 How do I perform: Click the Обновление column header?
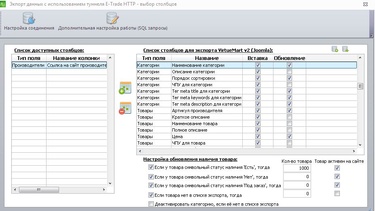(289, 58)
